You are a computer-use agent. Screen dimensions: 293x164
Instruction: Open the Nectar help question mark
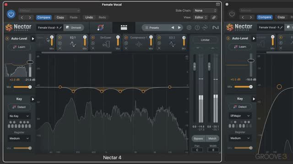click(x=197, y=27)
